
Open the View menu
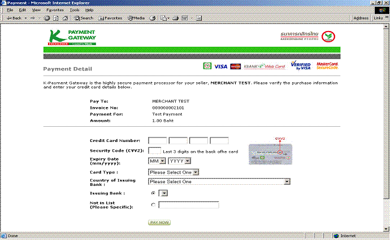coord(36,10)
